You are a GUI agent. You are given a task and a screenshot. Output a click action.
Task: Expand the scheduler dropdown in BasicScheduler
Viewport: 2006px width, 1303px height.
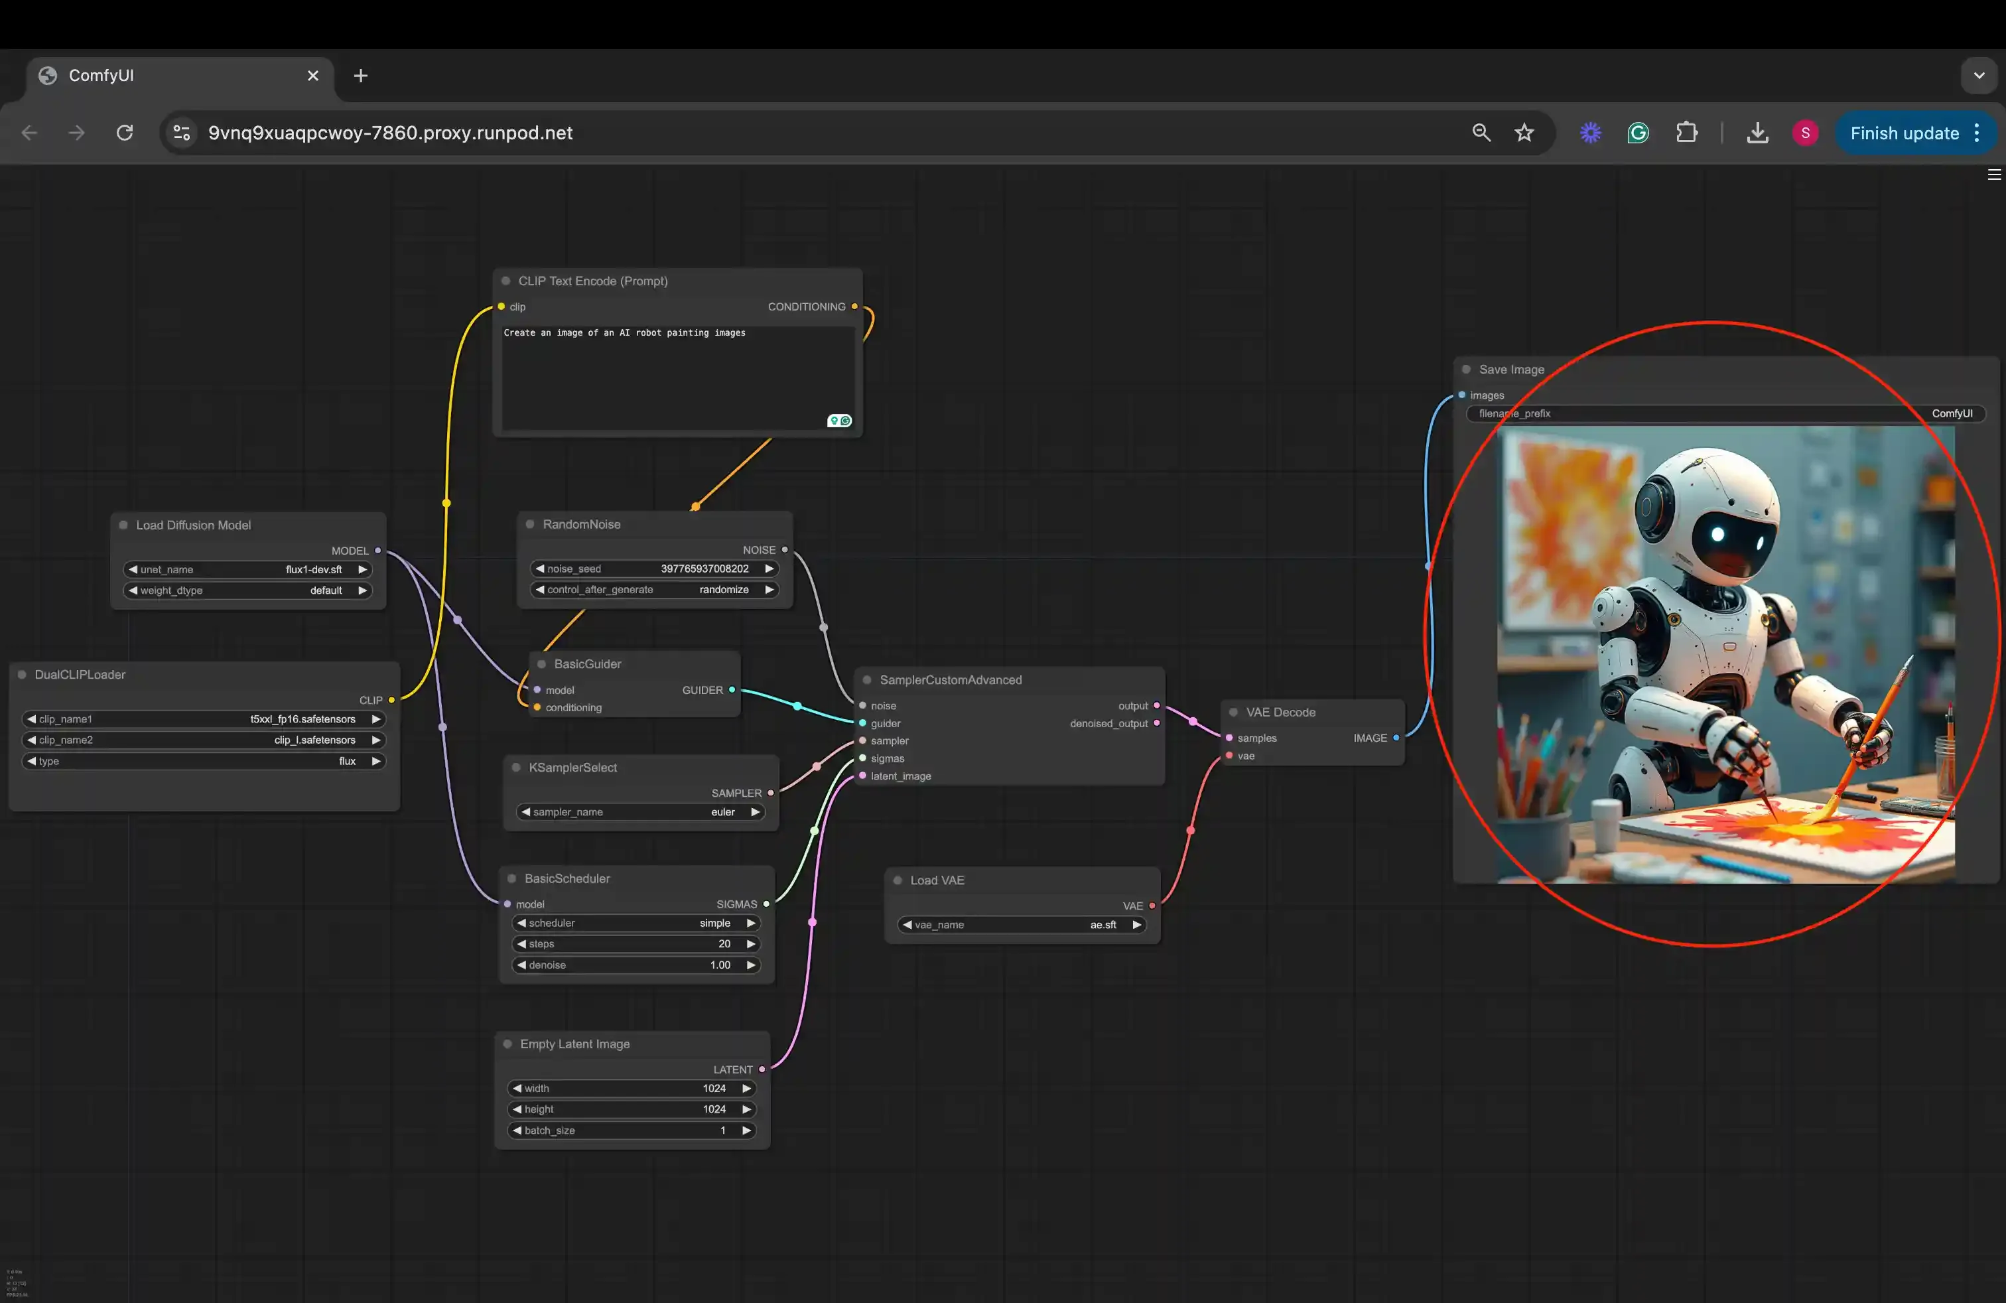point(635,923)
